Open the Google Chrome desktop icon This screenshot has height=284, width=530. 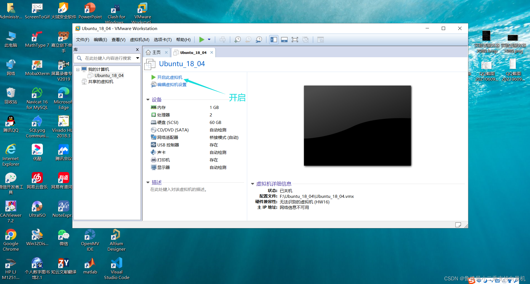(11, 240)
